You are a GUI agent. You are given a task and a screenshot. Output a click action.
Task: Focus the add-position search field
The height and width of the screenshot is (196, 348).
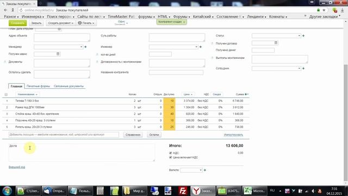coord(64,134)
